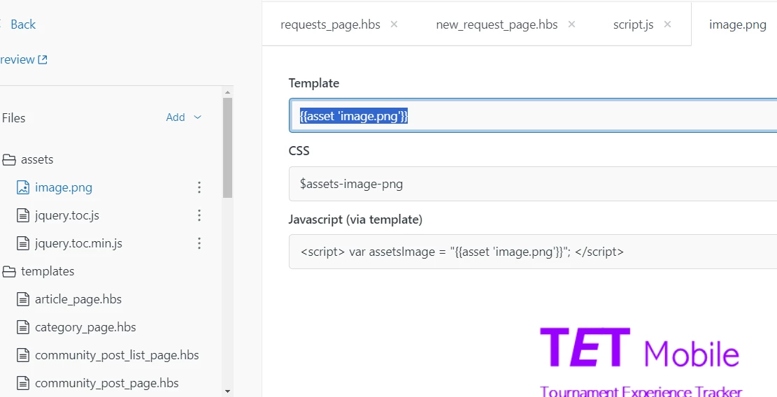The height and width of the screenshot is (397, 777).
Task: Open the three-dot menu for jquery.toc.min.js
Action: click(x=199, y=243)
